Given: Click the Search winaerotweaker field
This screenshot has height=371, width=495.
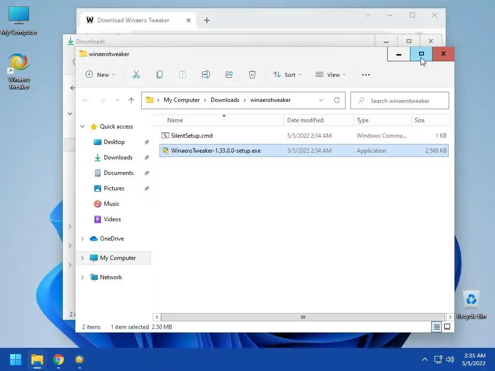Looking at the screenshot, I should [400, 100].
